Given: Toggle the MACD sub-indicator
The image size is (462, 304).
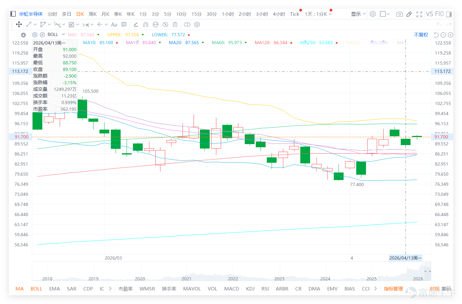Looking at the screenshot, I should click(x=231, y=289).
